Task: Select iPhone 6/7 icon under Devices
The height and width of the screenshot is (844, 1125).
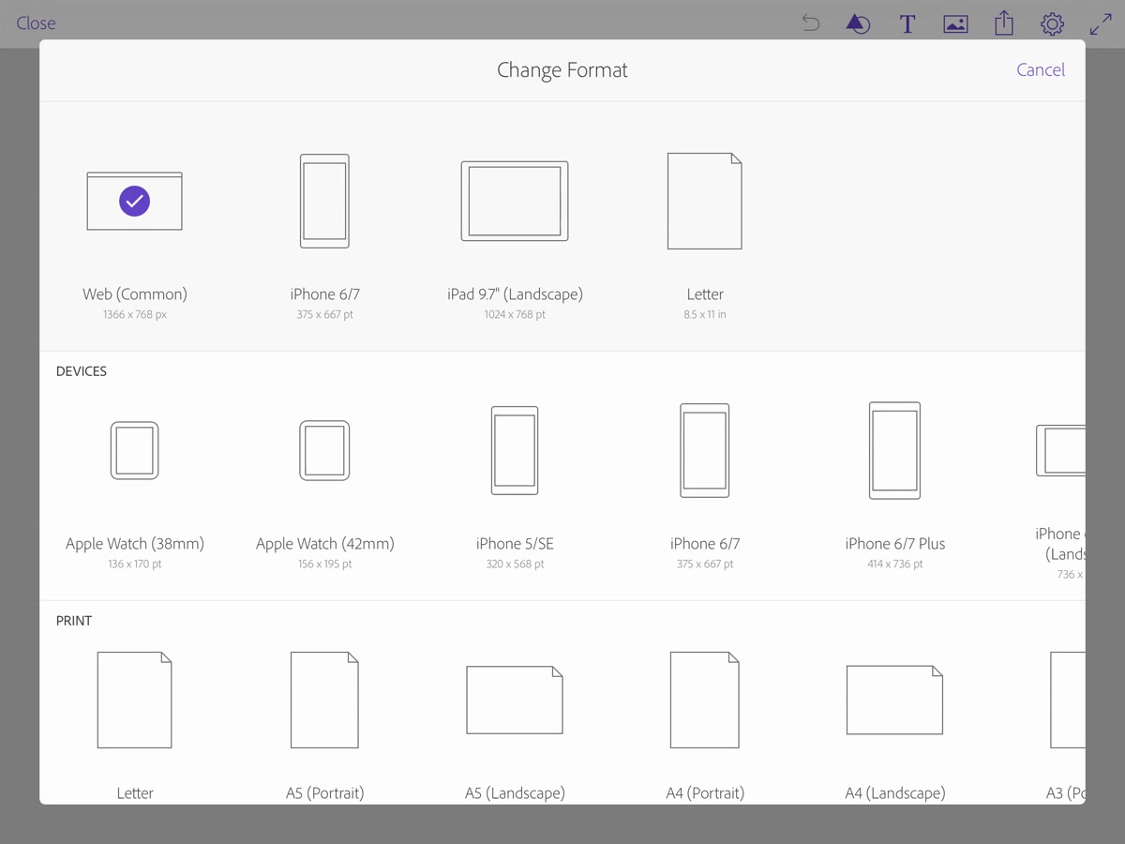Action: coord(705,450)
